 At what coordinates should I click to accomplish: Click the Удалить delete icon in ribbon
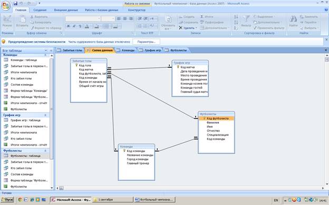(x=180, y=28)
